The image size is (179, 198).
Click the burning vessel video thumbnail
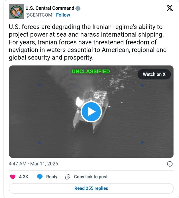(x=91, y=112)
